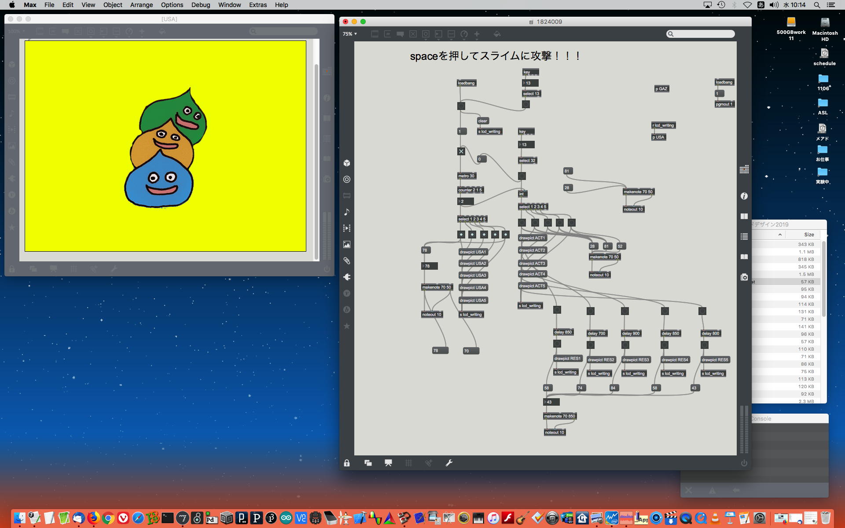The width and height of the screenshot is (845, 528).
Task: Click the format paint bucket icon
Action: [x=497, y=34]
